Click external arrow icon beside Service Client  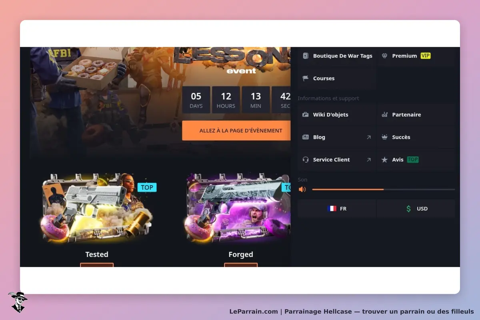(369, 160)
